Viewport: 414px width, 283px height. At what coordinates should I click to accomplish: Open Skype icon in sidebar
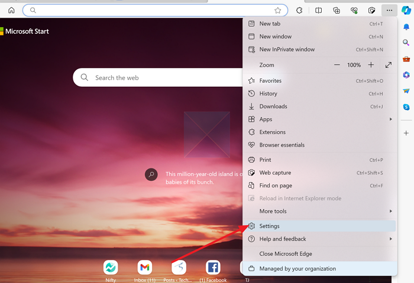point(406,107)
